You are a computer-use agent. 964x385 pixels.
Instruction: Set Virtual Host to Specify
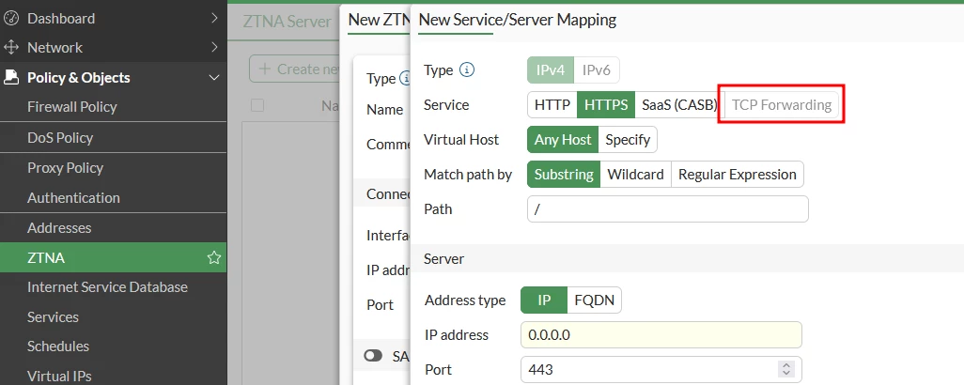click(628, 140)
